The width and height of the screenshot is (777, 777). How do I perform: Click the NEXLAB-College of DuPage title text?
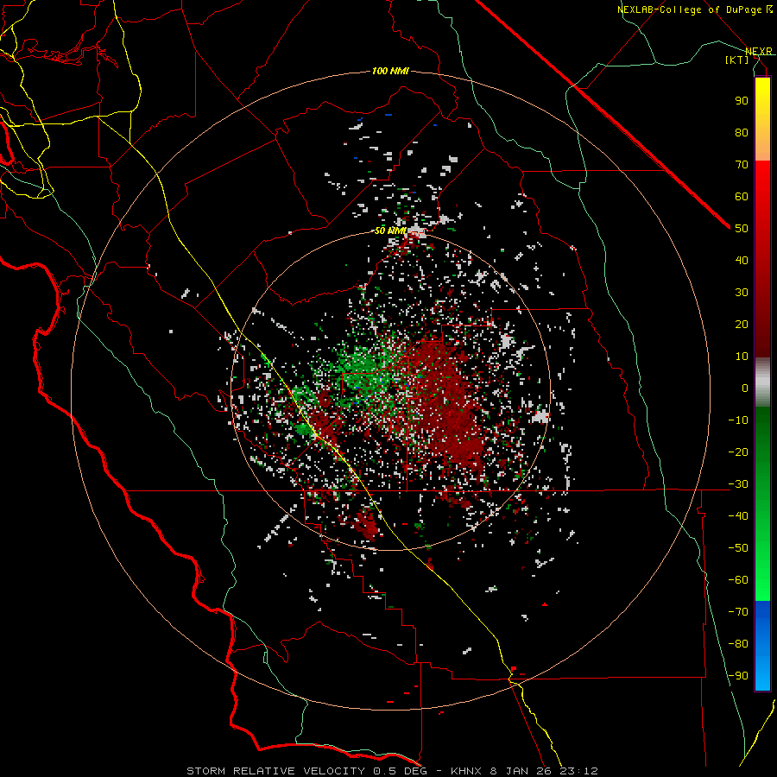[689, 9]
